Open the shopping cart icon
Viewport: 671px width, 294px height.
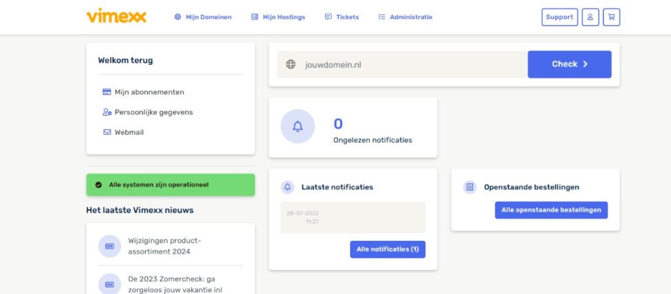(611, 17)
